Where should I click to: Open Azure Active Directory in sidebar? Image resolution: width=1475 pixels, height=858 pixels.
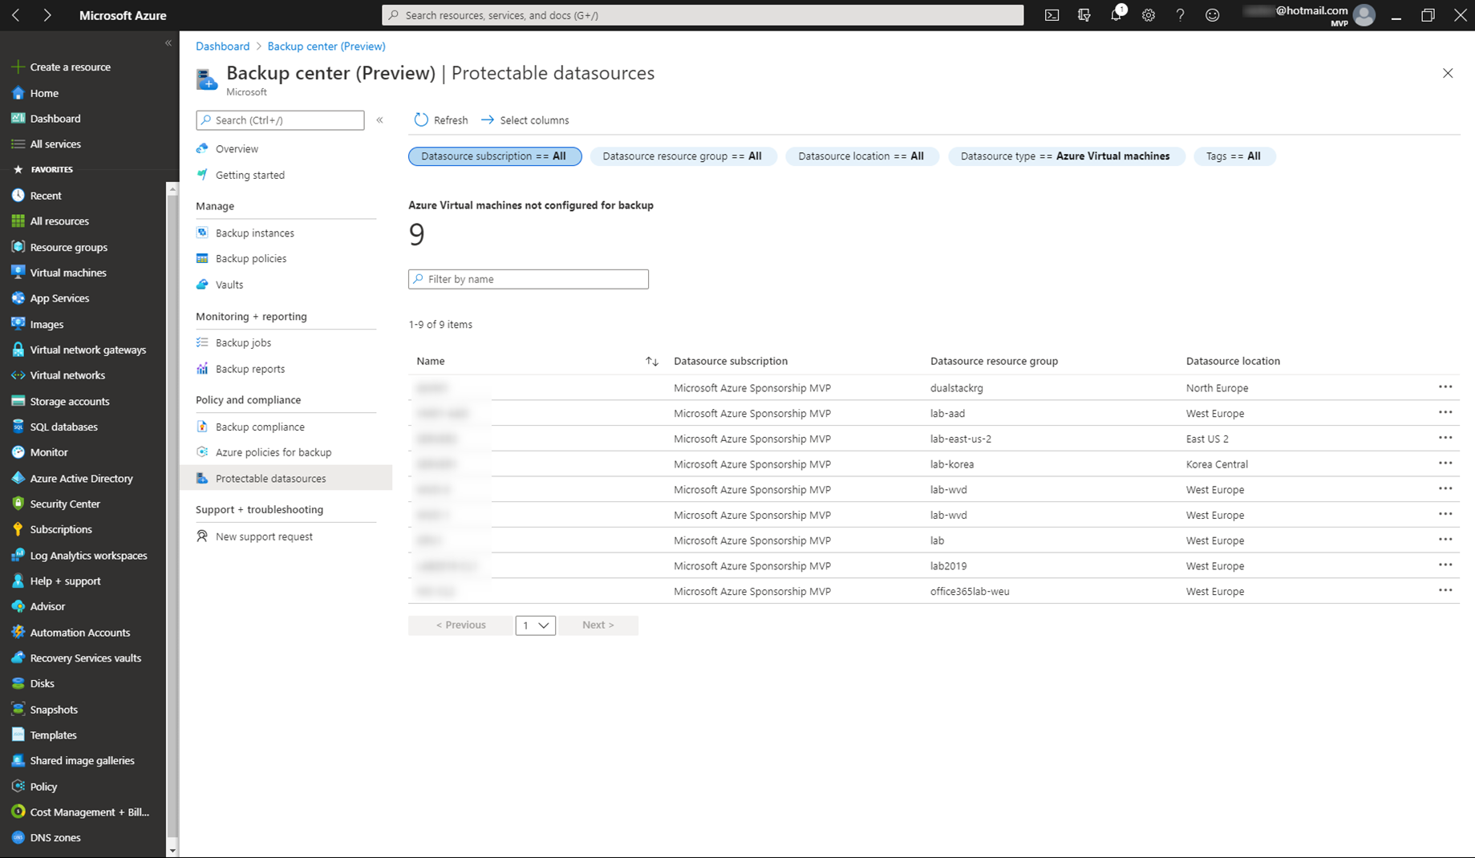coord(81,479)
